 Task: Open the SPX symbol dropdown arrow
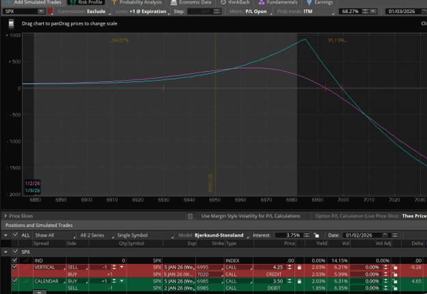pyautogui.click(x=41, y=11)
